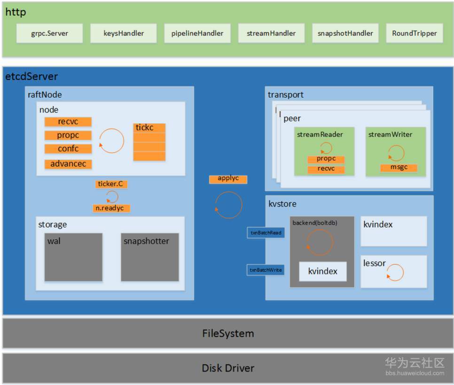Click the advancec channel label

coord(68,164)
